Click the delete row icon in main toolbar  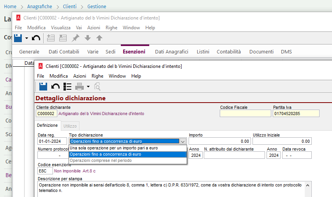click(63, 38)
